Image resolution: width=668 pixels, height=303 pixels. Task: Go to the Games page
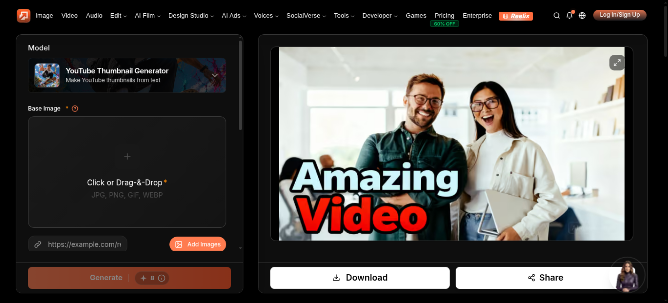pos(416,15)
